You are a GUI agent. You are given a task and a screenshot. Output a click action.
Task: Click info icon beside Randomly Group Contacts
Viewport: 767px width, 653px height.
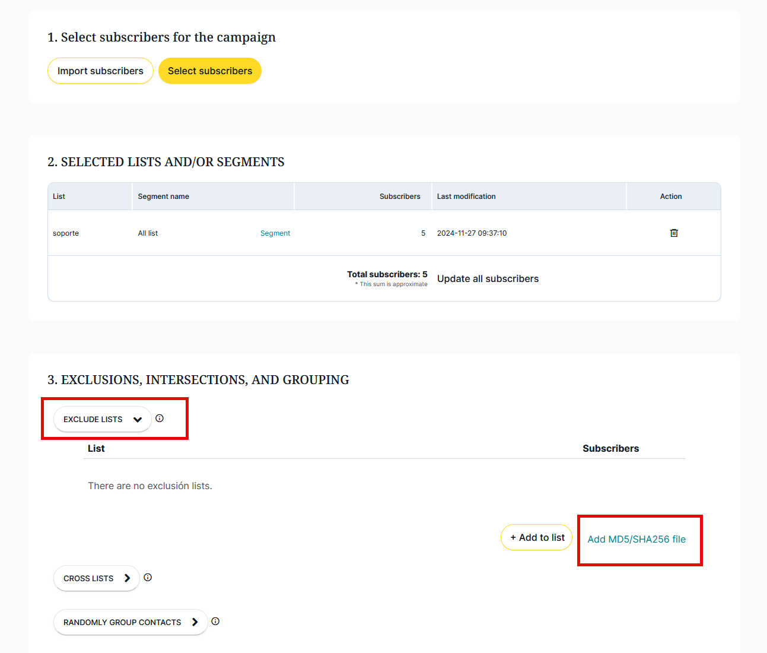(x=215, y=622)
